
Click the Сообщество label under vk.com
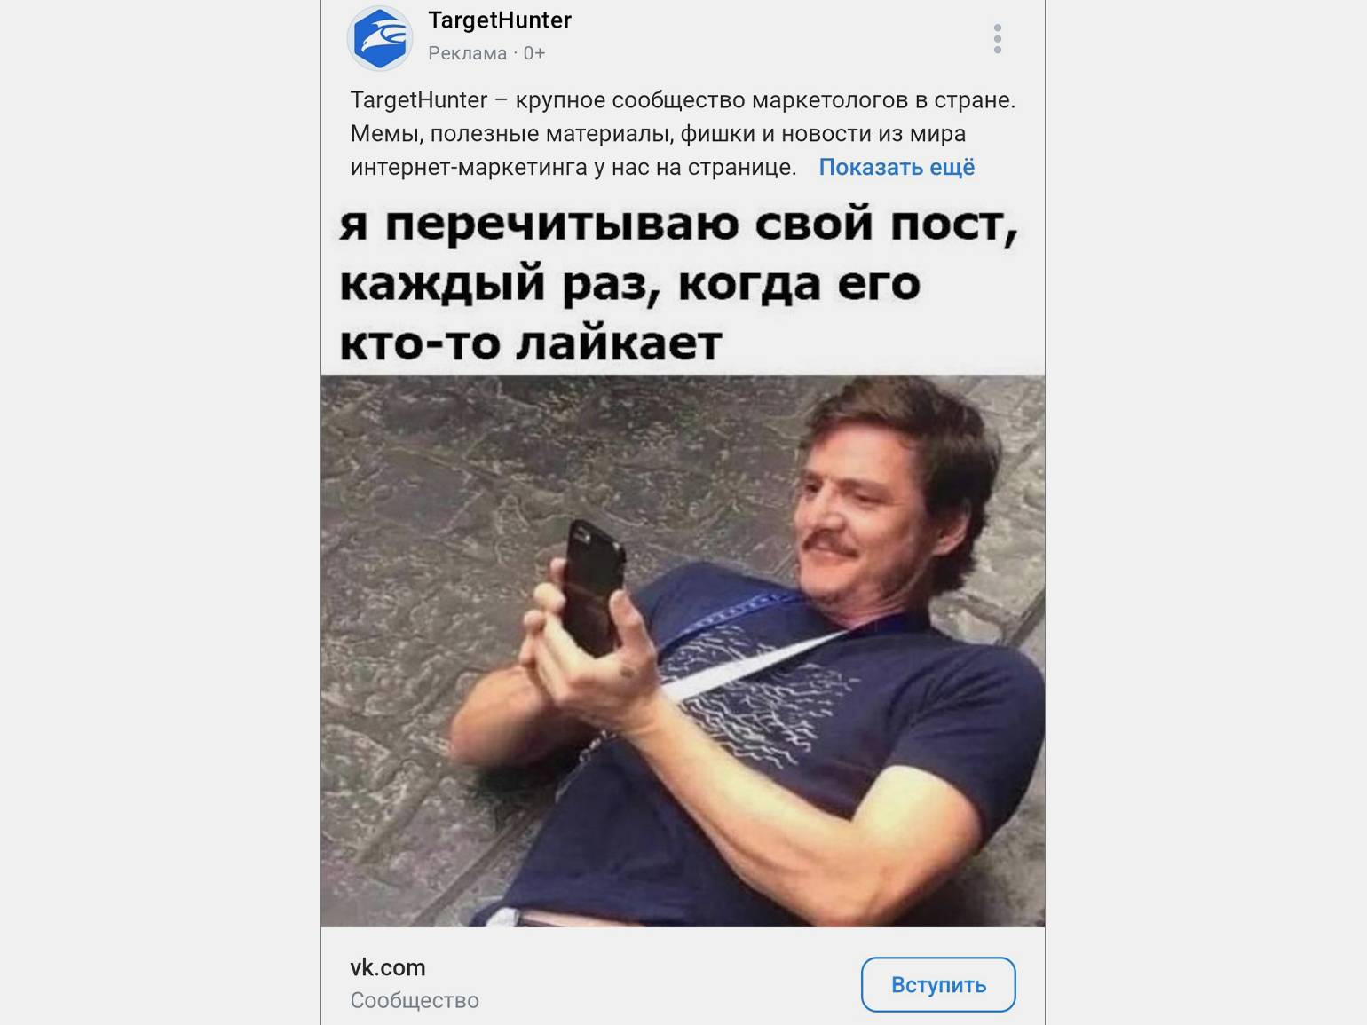[415, 1000]
